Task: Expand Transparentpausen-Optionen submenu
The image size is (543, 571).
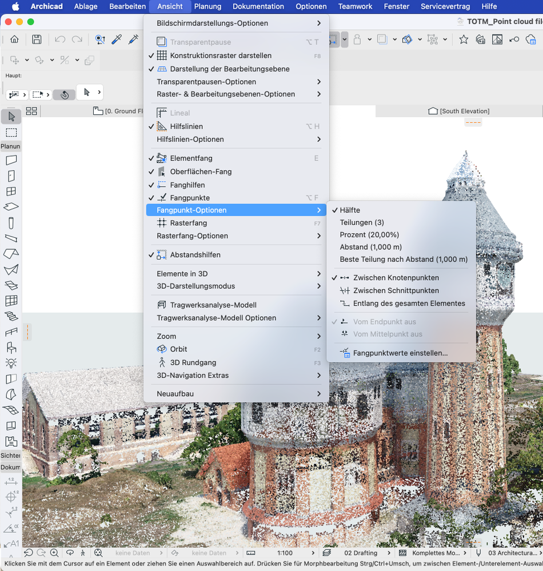Action: point(237,82)
